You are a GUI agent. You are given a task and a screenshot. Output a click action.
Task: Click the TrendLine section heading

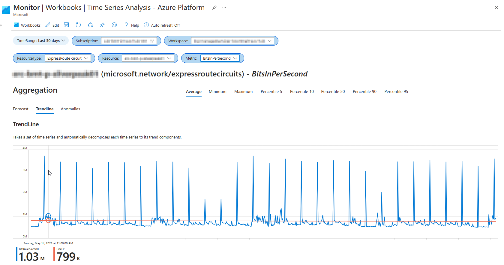coord(26,124)
